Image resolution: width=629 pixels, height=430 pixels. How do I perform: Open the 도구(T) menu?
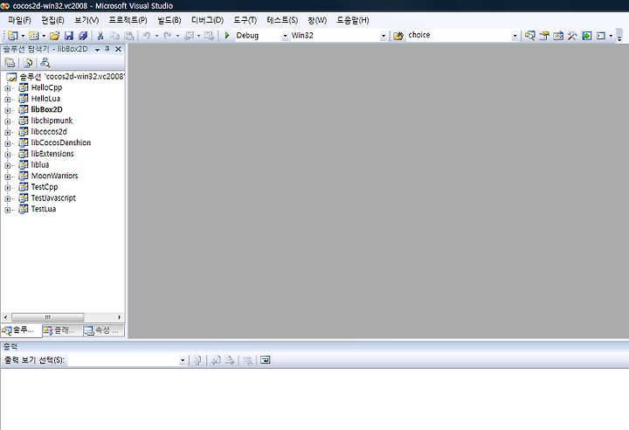[x=245, y=20]
